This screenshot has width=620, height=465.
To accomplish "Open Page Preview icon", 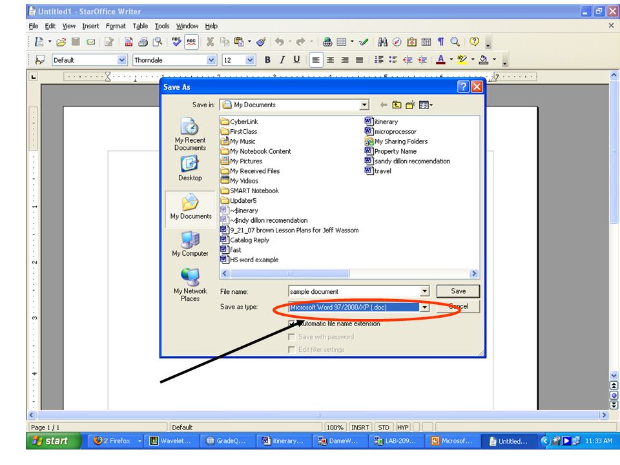I will point(158,41).
